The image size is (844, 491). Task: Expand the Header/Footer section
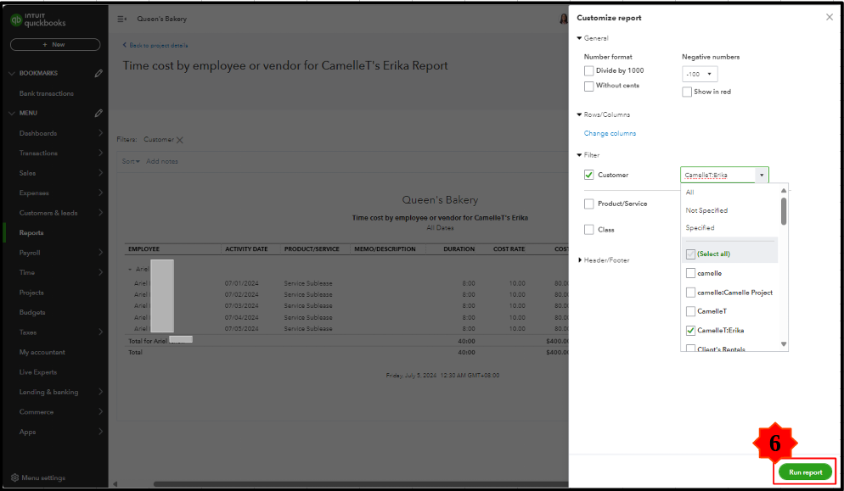(x=580, y=260)
